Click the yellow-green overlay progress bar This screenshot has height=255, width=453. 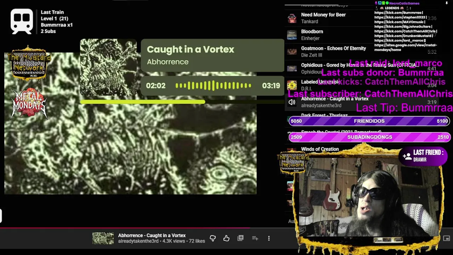182,102
